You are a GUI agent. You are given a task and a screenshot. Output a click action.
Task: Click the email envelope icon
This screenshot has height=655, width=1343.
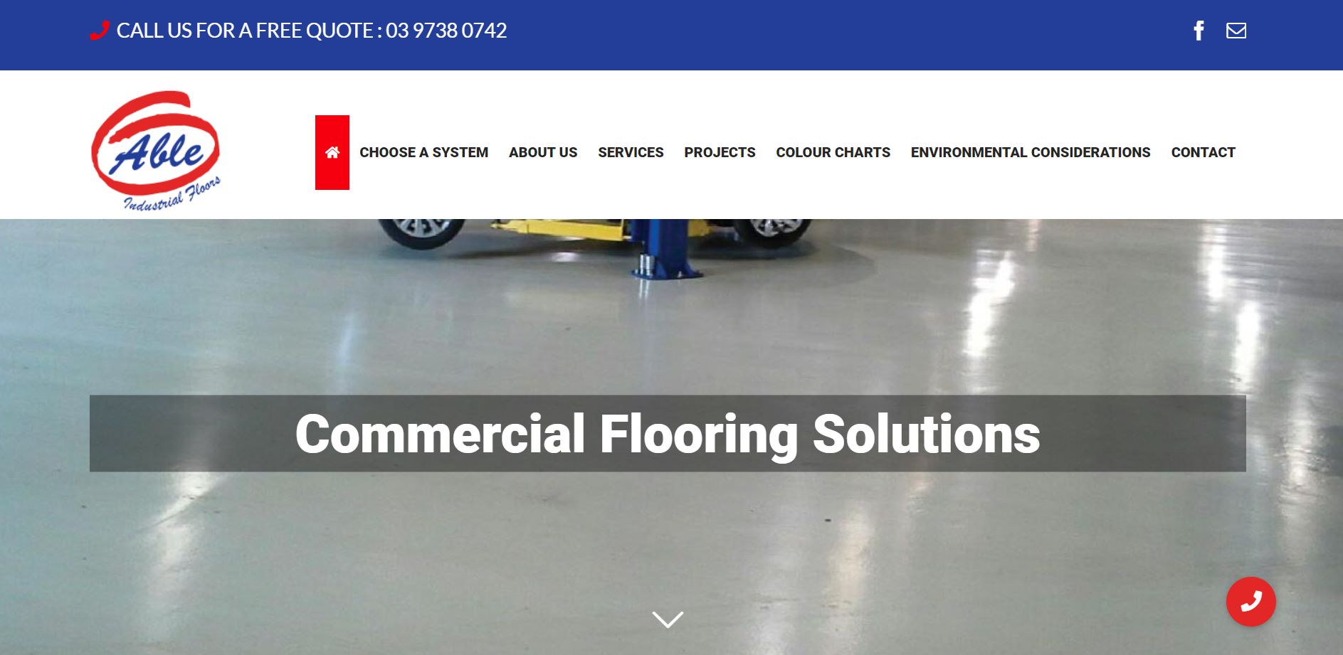[x=1236, y=31]
